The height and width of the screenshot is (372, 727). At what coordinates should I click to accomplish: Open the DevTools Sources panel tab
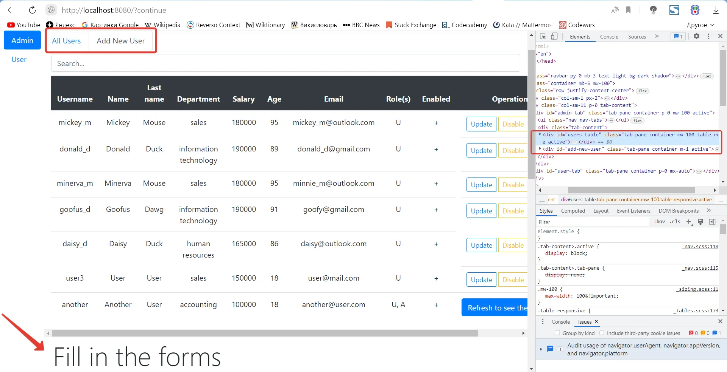[x=637, y=37]
